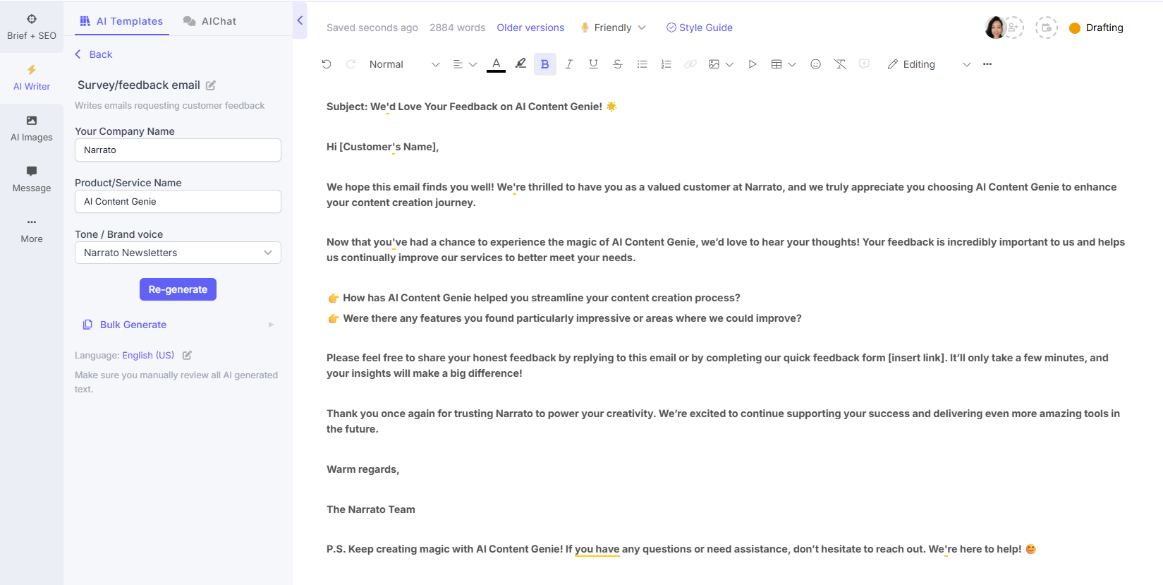Click the Re-generate button
The image size is (1163, 585).
(178, 289)
